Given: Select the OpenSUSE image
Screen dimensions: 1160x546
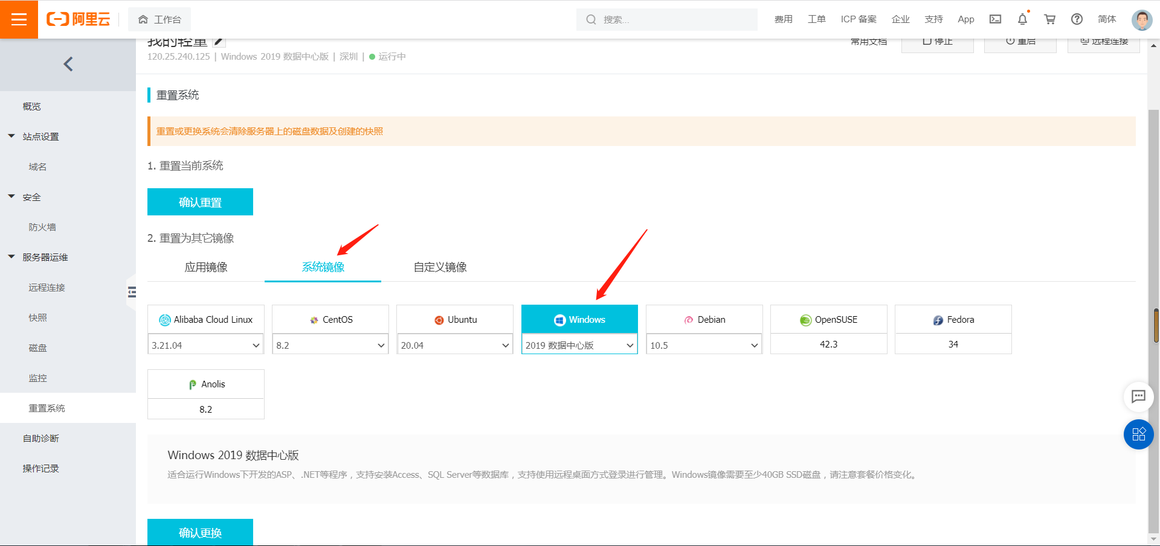Looking at the screenshot, I should 829,319.
